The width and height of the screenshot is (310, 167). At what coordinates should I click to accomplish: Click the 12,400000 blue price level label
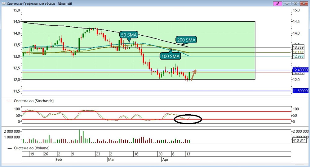click(x=300, y=70)
